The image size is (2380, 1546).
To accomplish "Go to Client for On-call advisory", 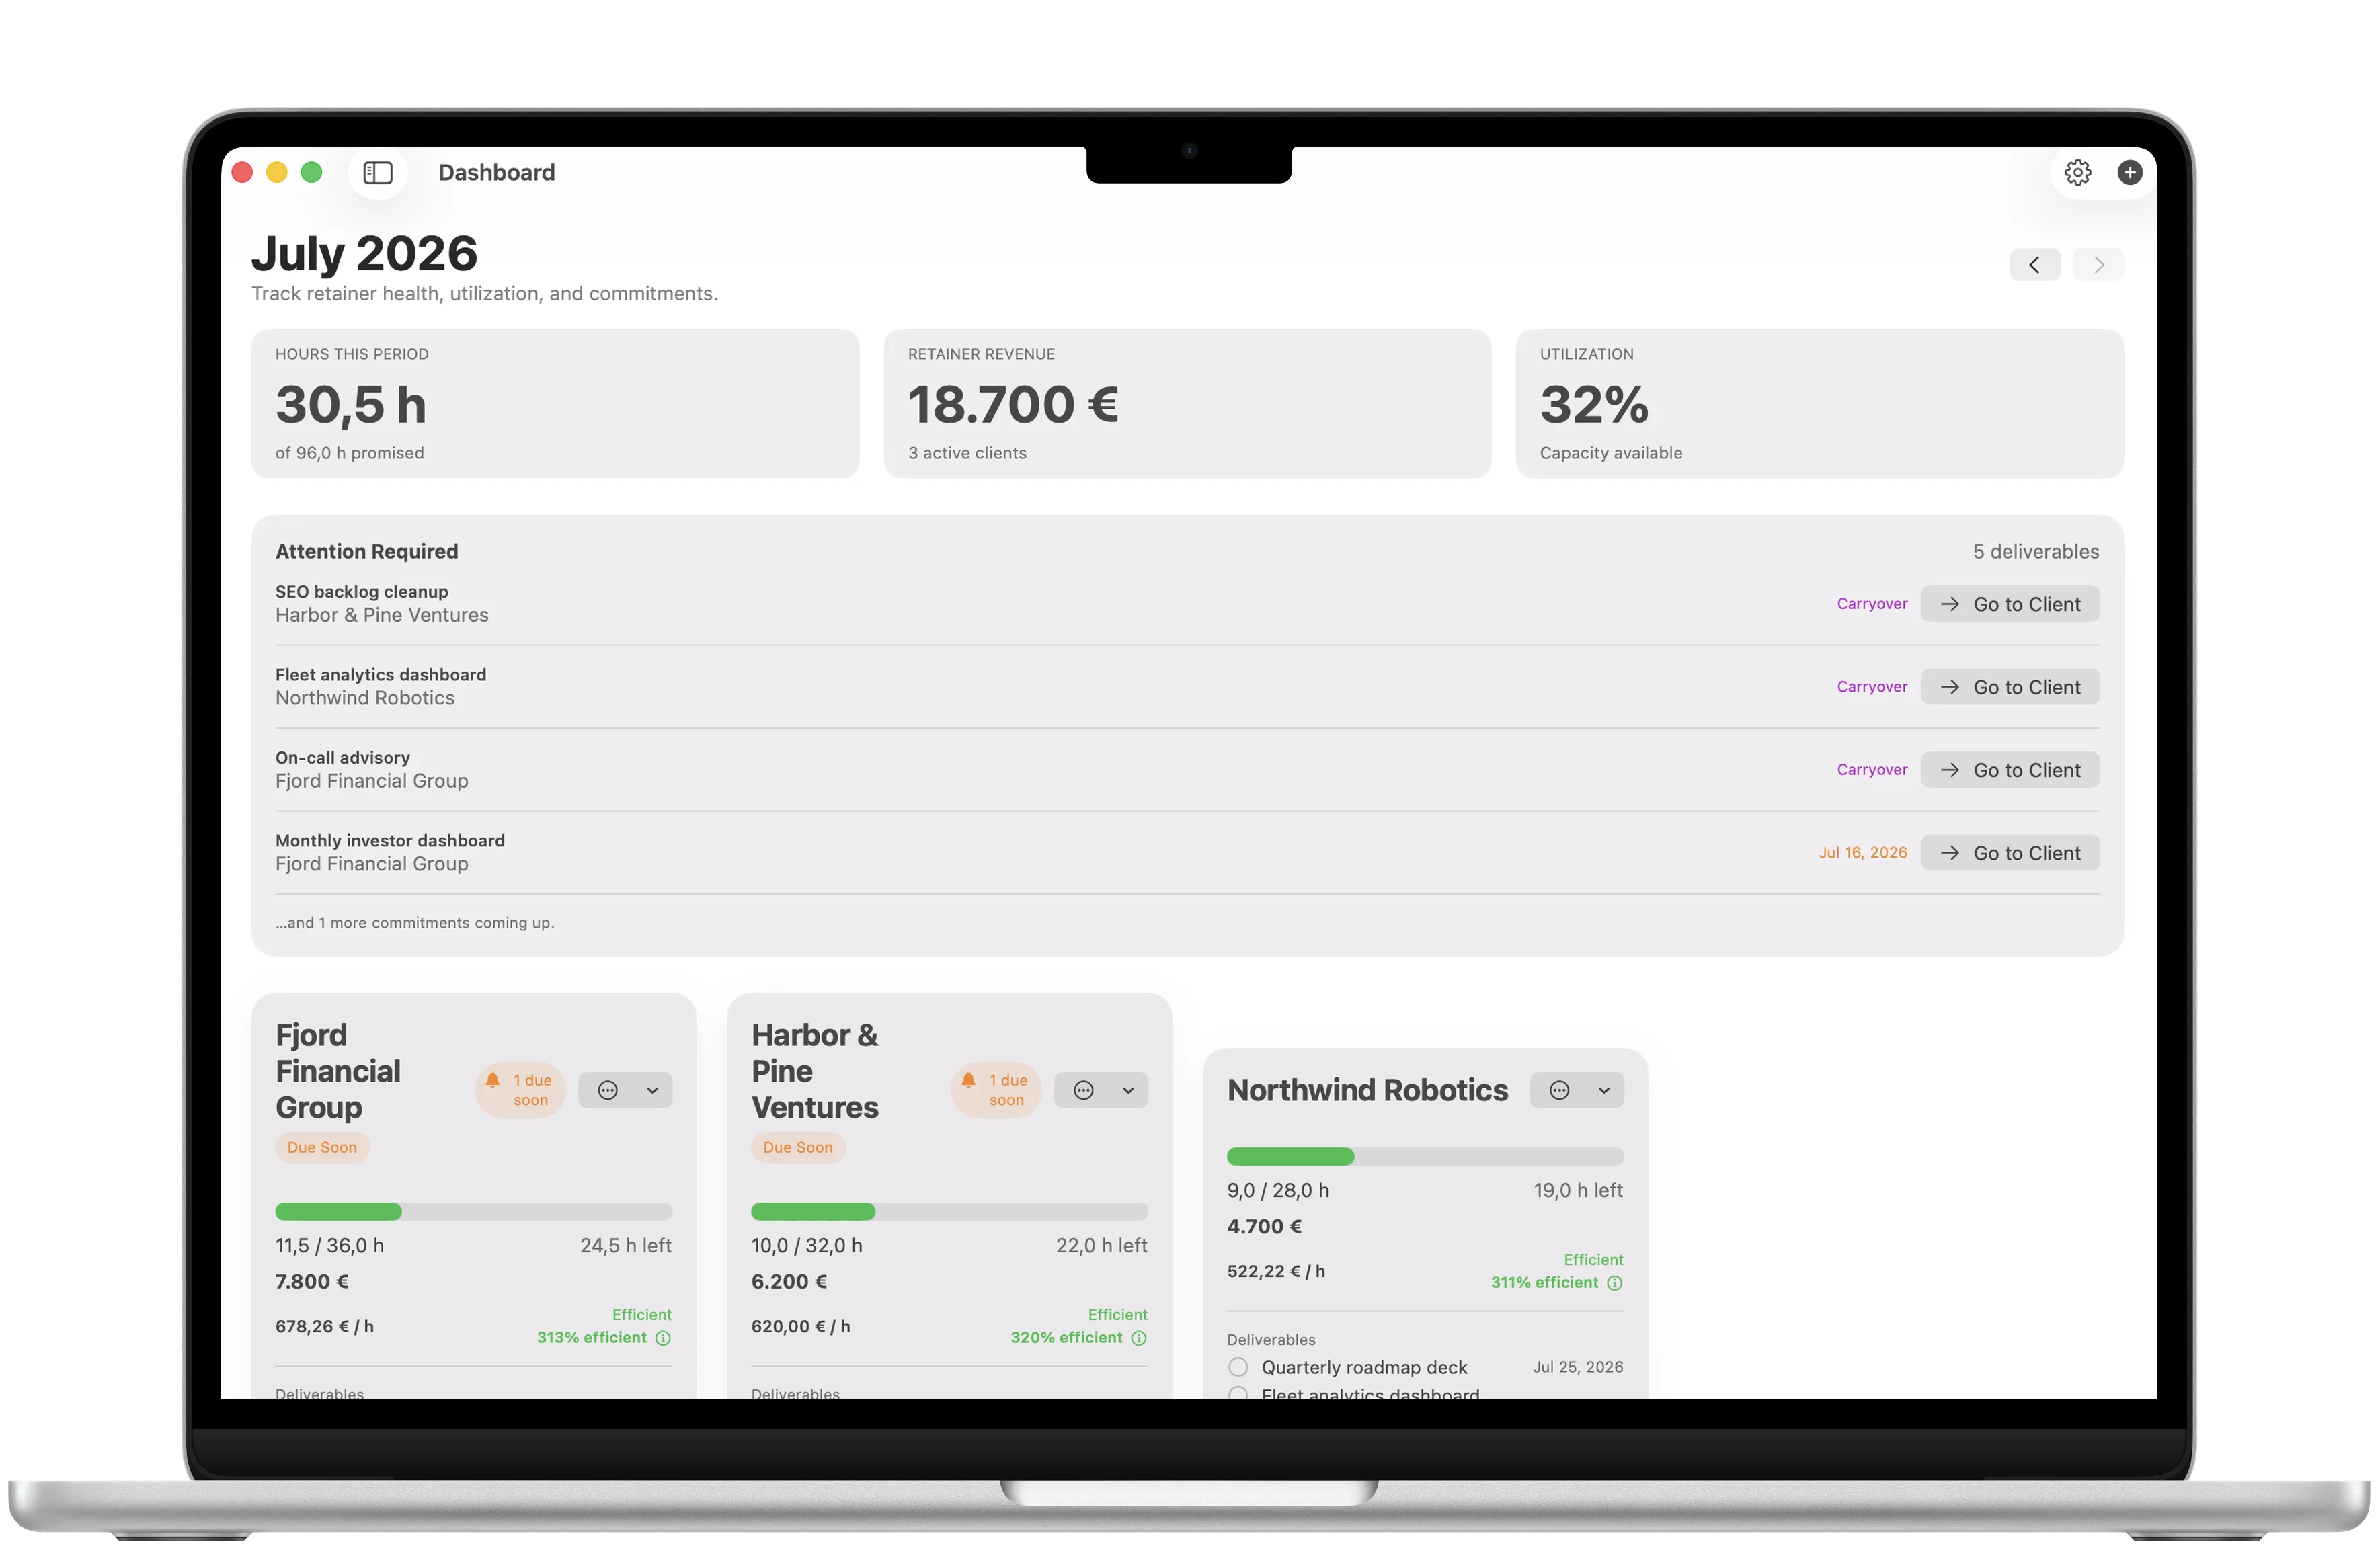I will [2010, 770].
